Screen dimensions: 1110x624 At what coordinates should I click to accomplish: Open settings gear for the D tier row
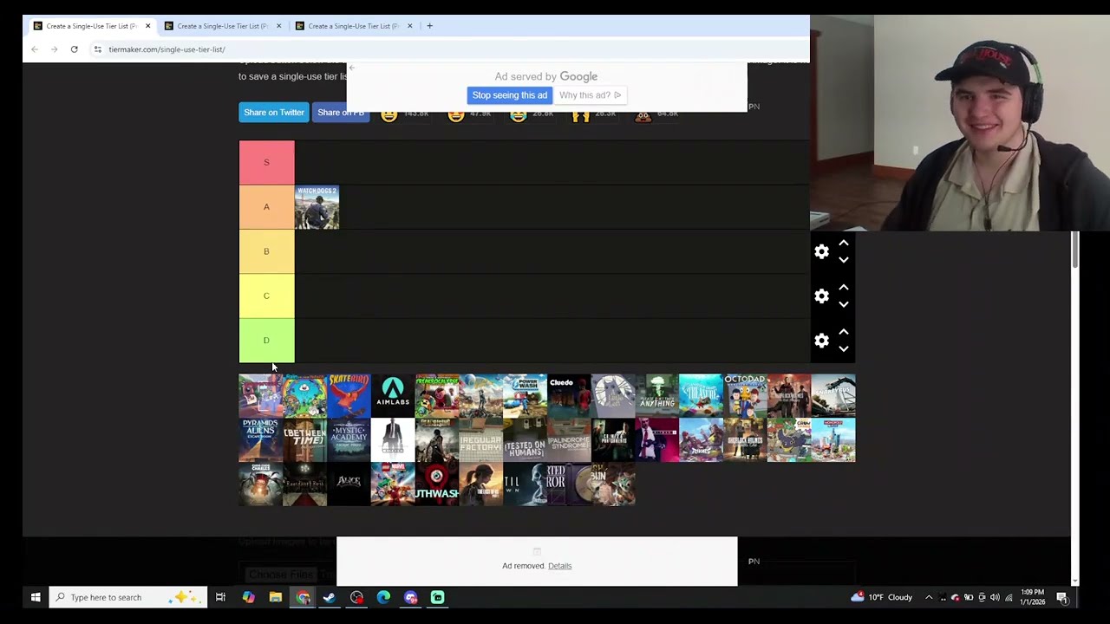pyautogui.click(x=821, y=341)
